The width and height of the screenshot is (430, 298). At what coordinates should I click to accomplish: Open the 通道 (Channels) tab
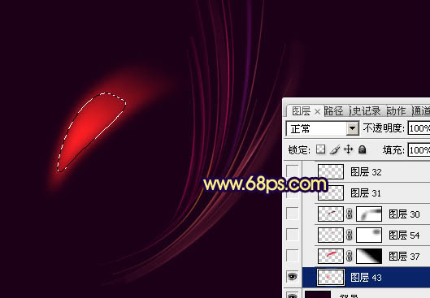421,111
